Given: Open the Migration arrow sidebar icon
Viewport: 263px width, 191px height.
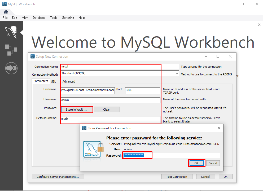Looking at the screenshot, I should pos(11,69).
